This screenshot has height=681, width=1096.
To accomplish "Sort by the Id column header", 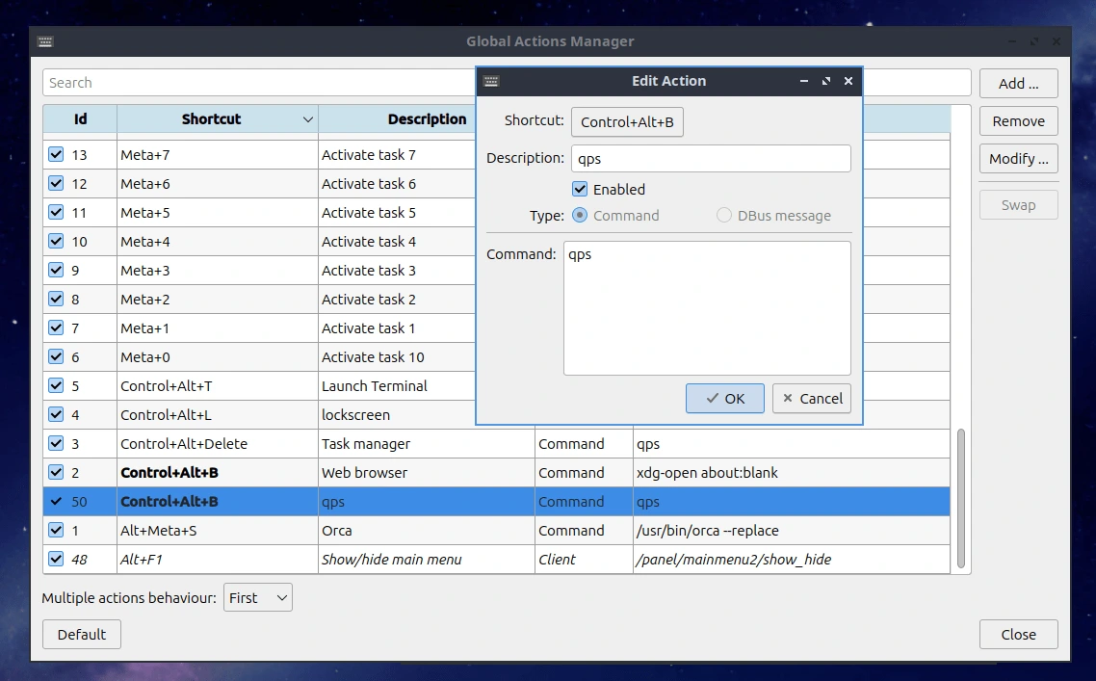I will click(x=80, y=118).
